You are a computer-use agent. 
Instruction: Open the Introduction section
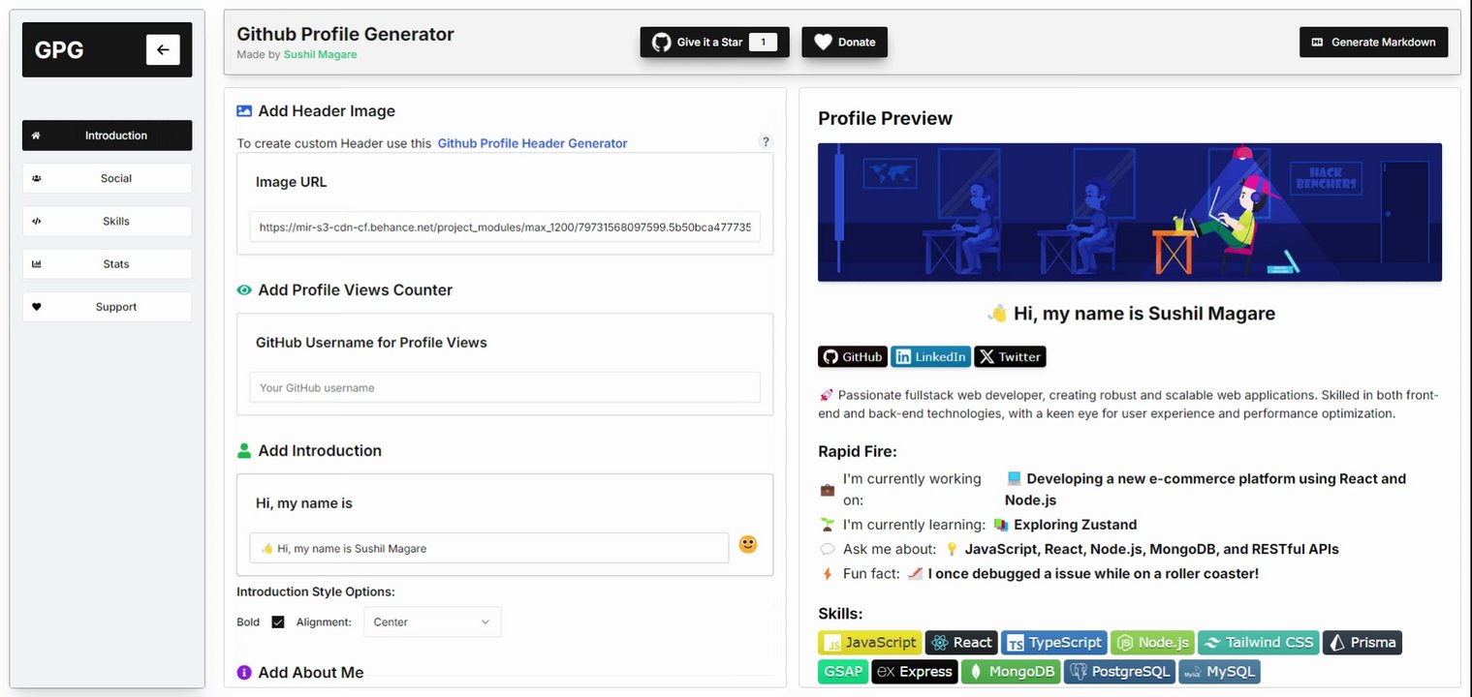(x=108, y=136)
